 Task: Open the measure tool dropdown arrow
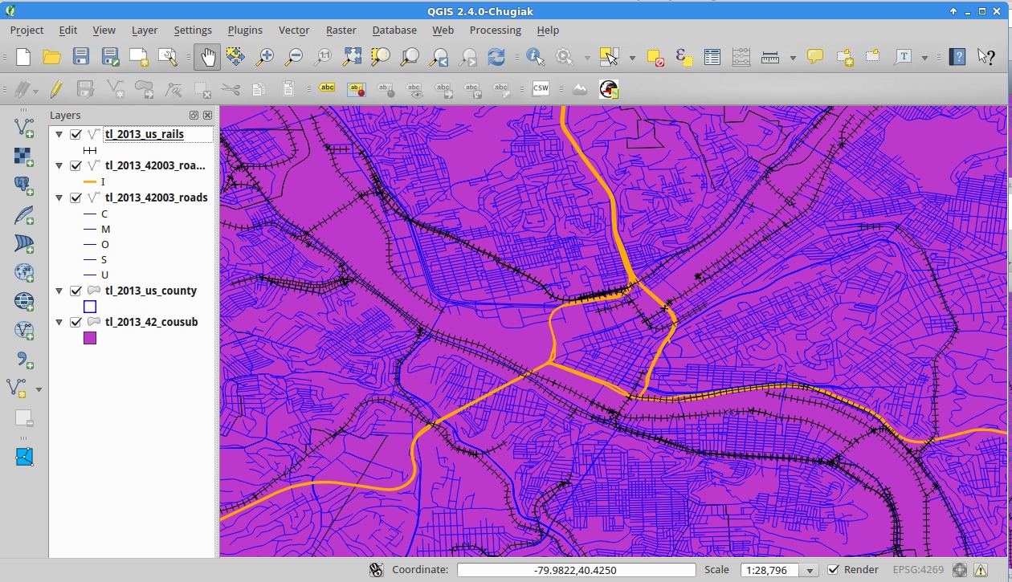click(793, 58)
